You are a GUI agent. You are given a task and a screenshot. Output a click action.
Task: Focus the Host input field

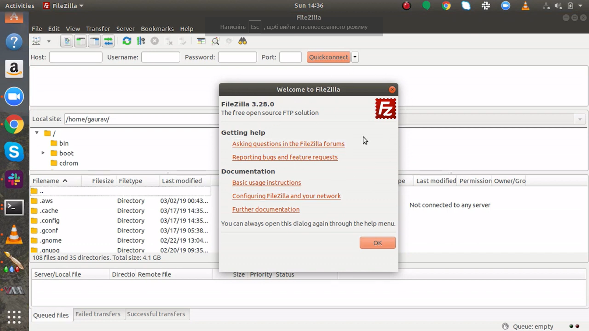[75, 57]
